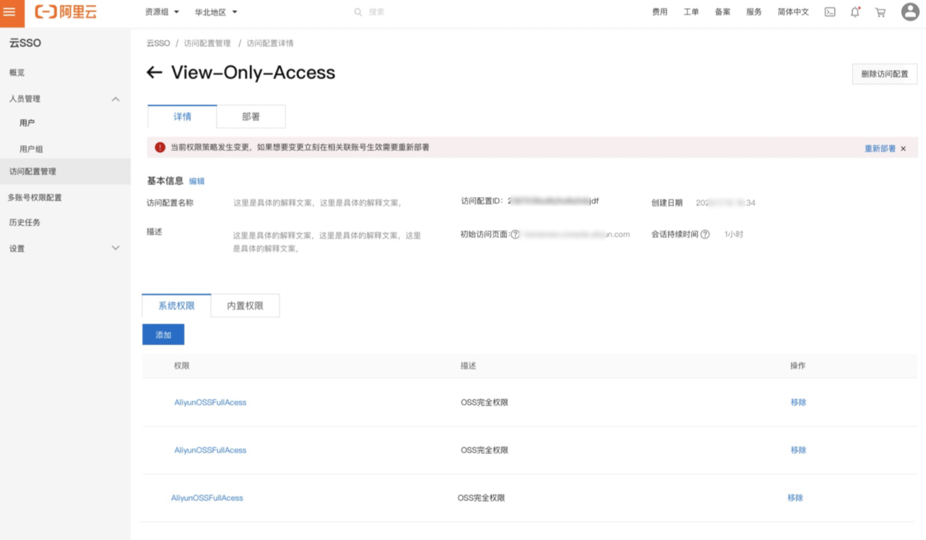Expand the 资源组 dropdown
Screen dimensions: 926x540
click(x=162, y=12)
